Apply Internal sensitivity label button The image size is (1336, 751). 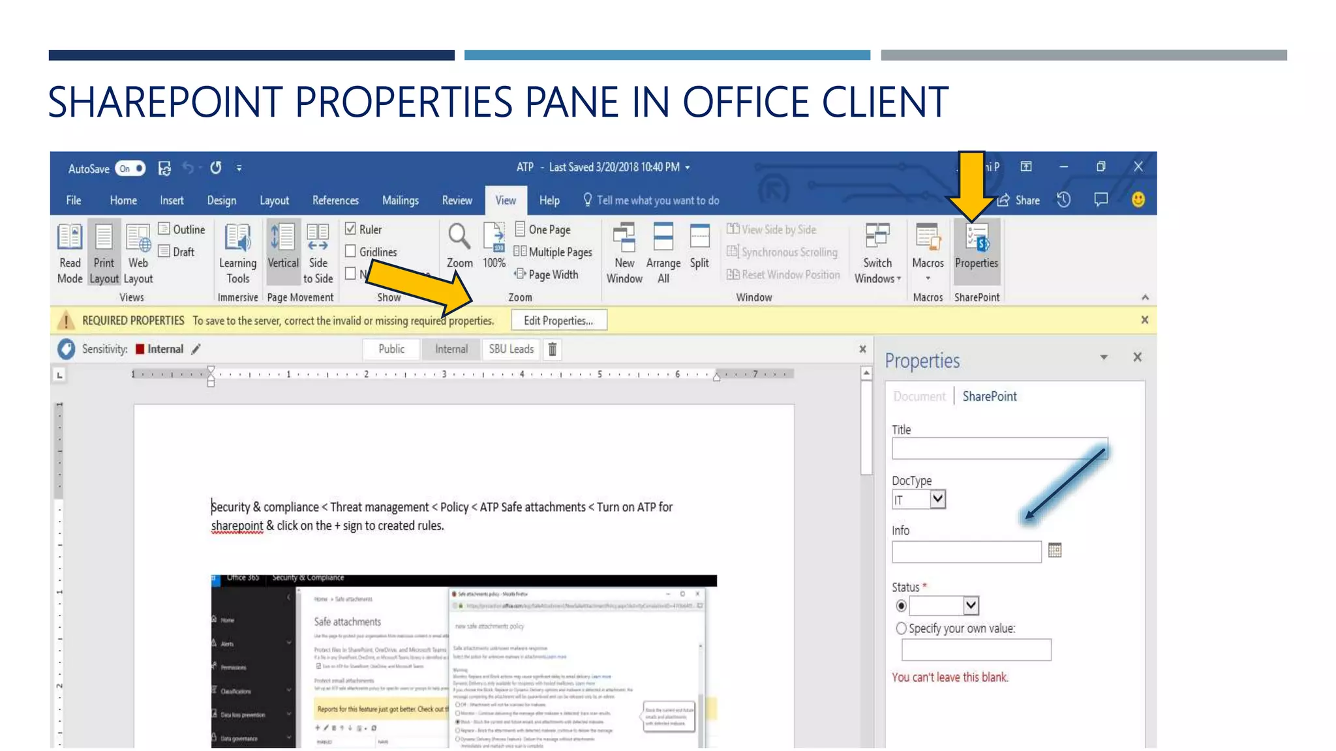pyautogui.click(x=451, y=349)
